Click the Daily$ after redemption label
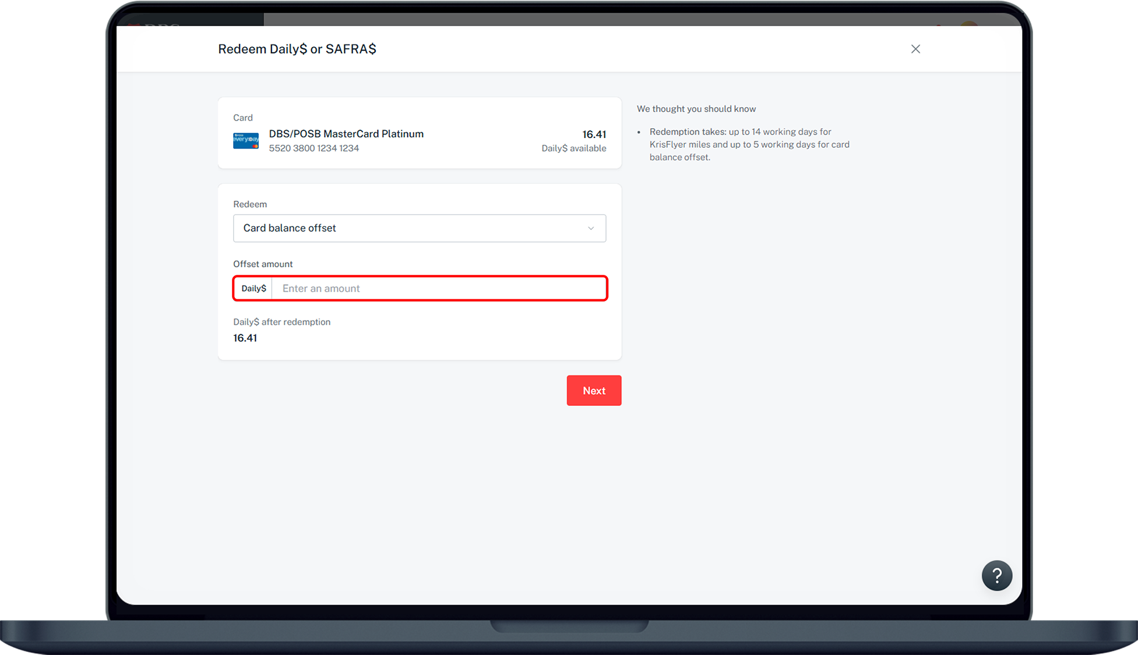This screenshot has width=1138, height=655. click(281, 322)
